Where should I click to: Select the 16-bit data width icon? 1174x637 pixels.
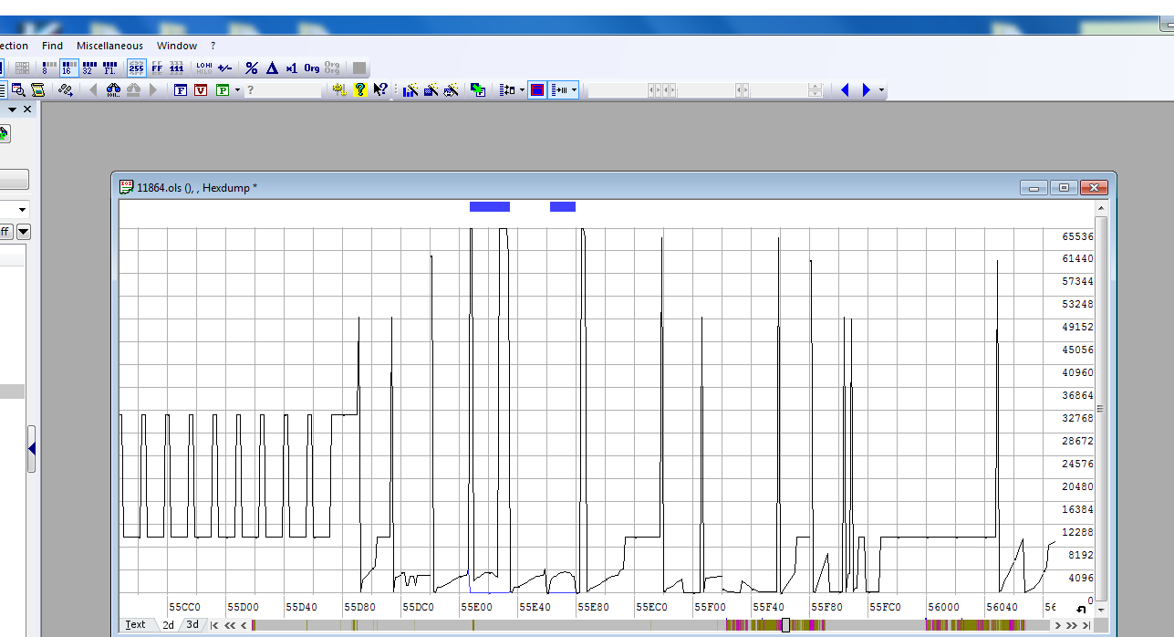coord(68,68)
